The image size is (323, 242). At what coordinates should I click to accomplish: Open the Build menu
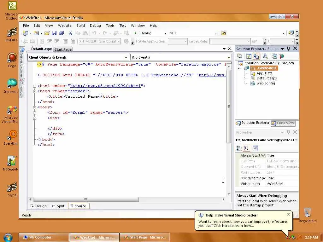(80, 26)
